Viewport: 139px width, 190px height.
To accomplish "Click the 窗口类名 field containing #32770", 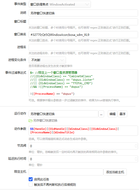I will pyautogui.click(x=83, y=35).
